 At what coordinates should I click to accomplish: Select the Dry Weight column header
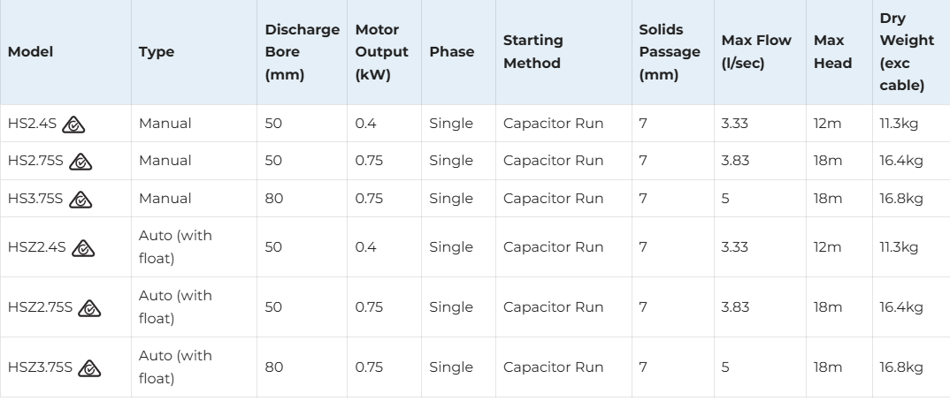pyautogui.click(x=902, y=52)
